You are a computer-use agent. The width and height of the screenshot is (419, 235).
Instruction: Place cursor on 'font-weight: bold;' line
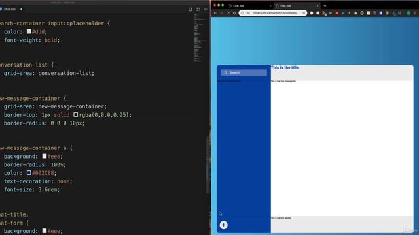(x=32, y=40)
